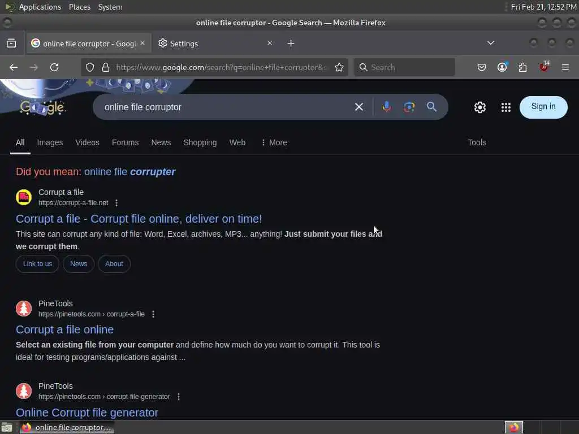Open the tracking protection shield icon
Viewport: 579px width, 434px height.
(90, 67)
